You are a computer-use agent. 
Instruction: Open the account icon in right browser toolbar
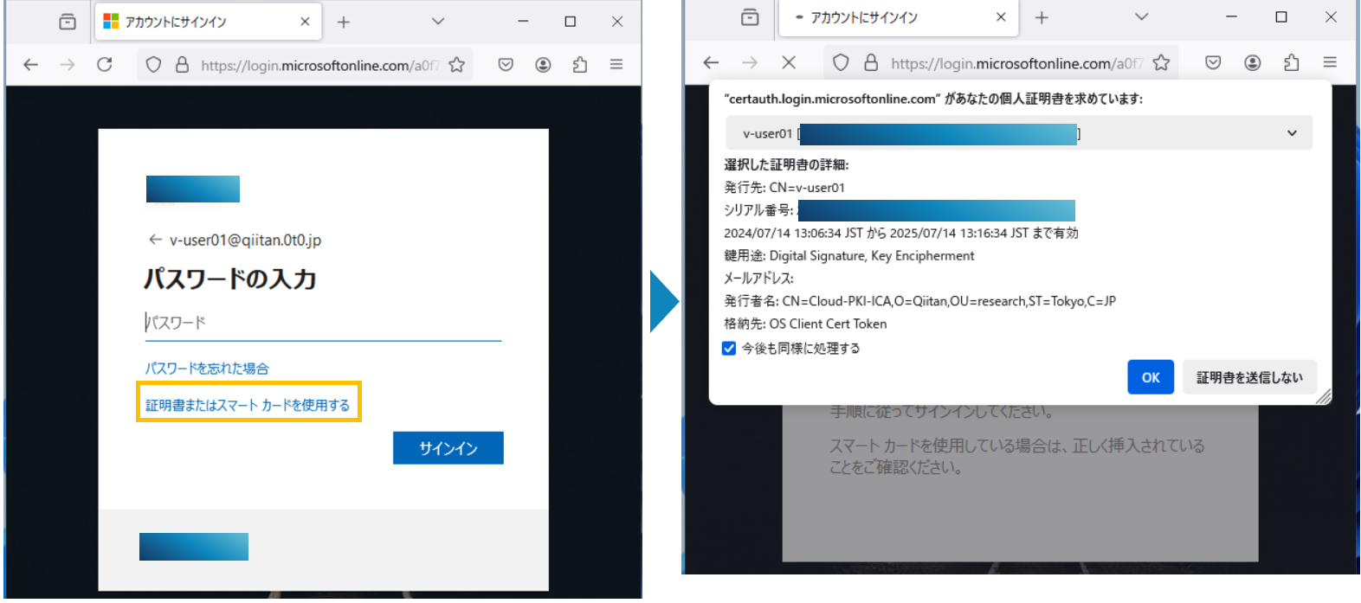coord(1252,62)
